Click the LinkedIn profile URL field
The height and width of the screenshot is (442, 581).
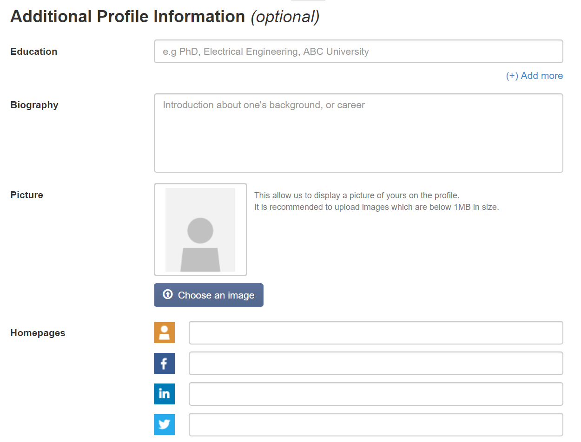376,394
